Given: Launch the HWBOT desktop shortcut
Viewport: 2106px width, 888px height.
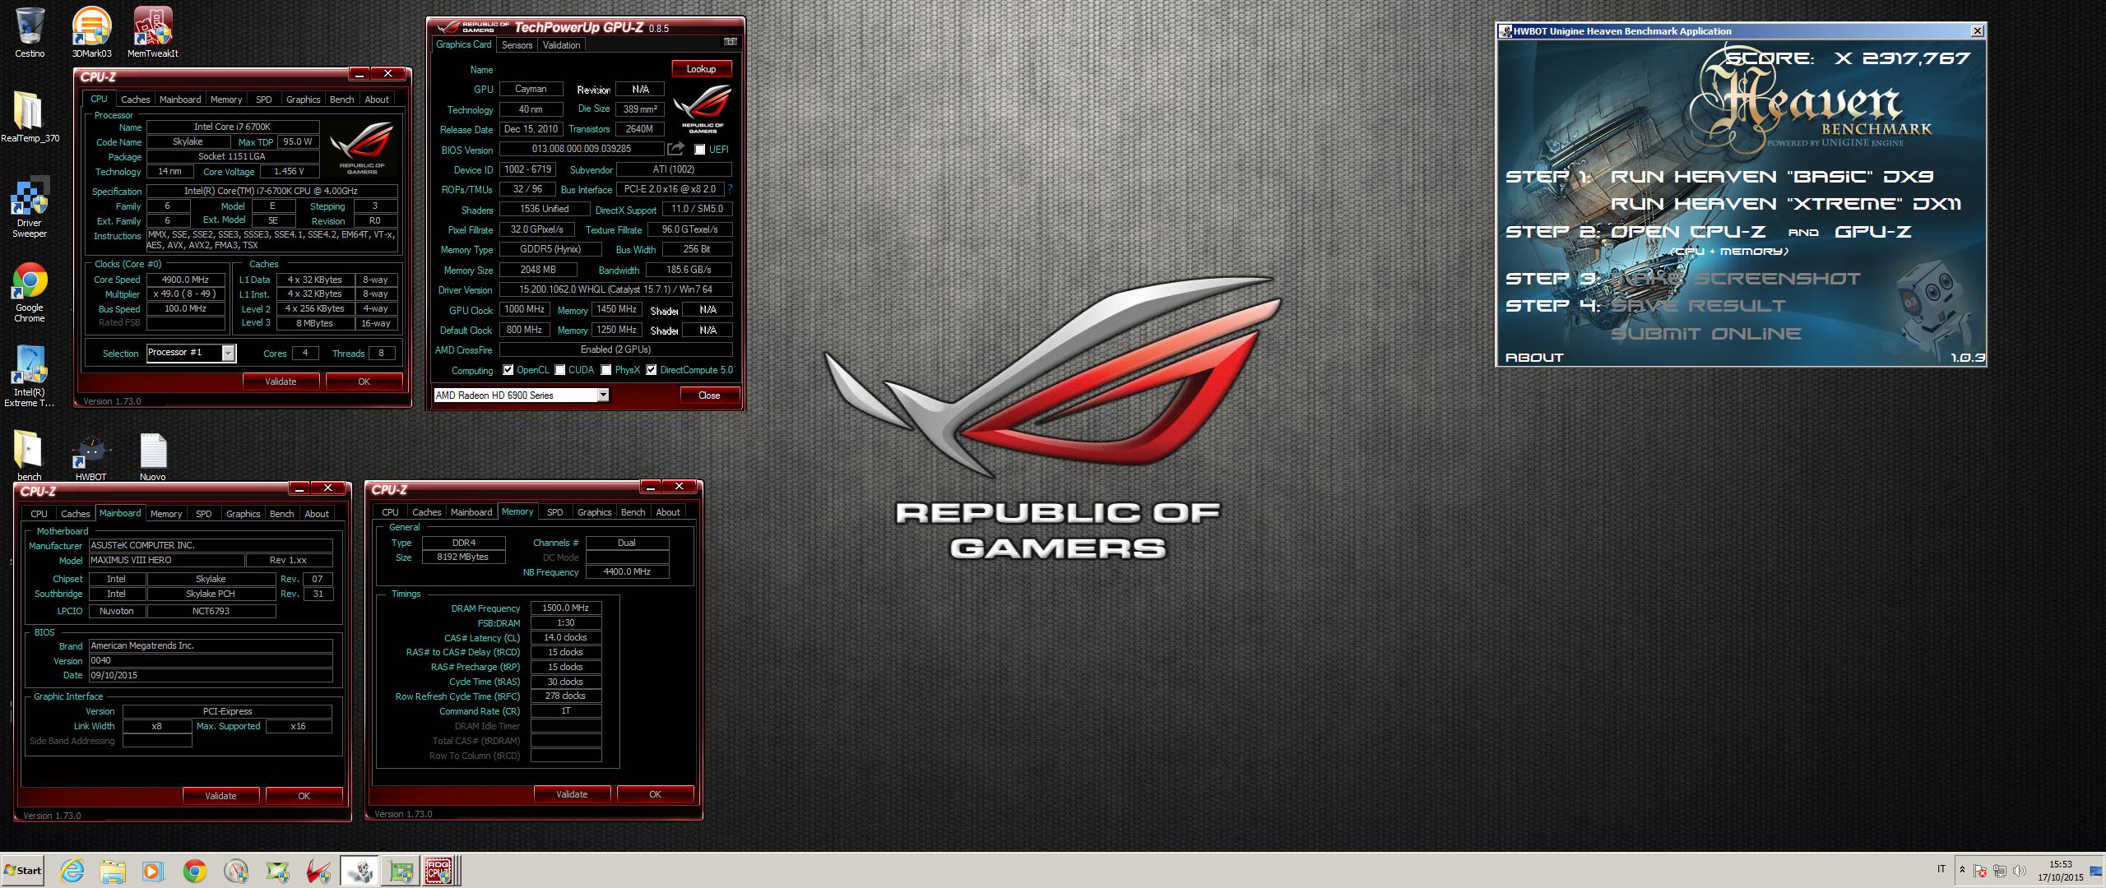Looking at the screenshot, I should [91, 456].
